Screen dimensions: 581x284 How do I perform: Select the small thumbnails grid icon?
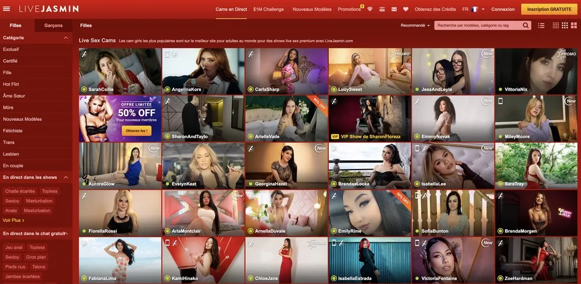pyautogui.click(x=555, y=26)
